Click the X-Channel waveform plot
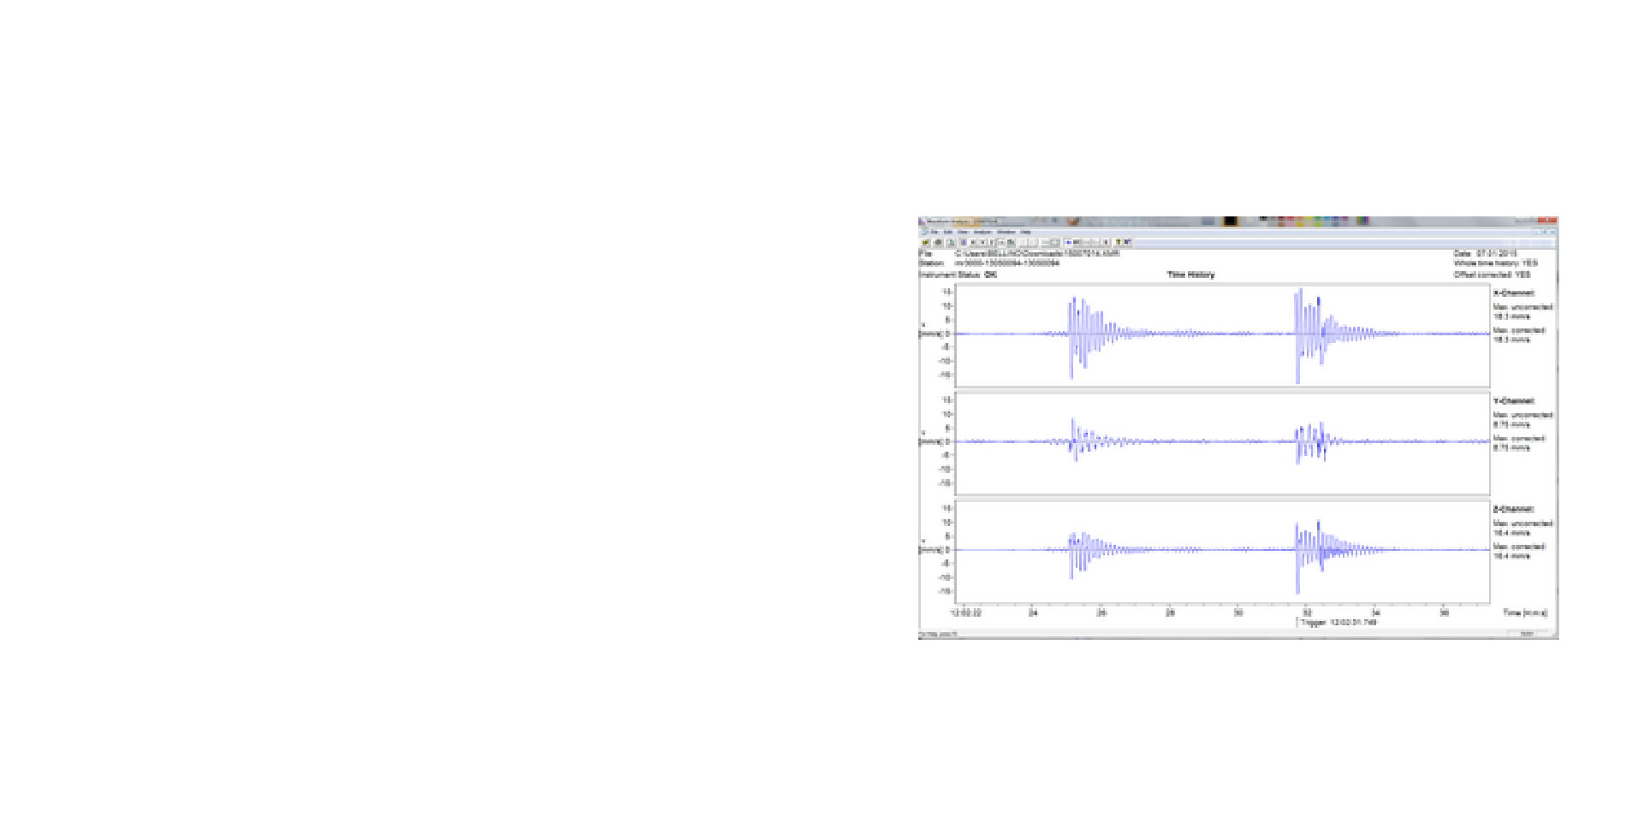Viewport: 1644px width, 822px height. [x=1222, y=334]
